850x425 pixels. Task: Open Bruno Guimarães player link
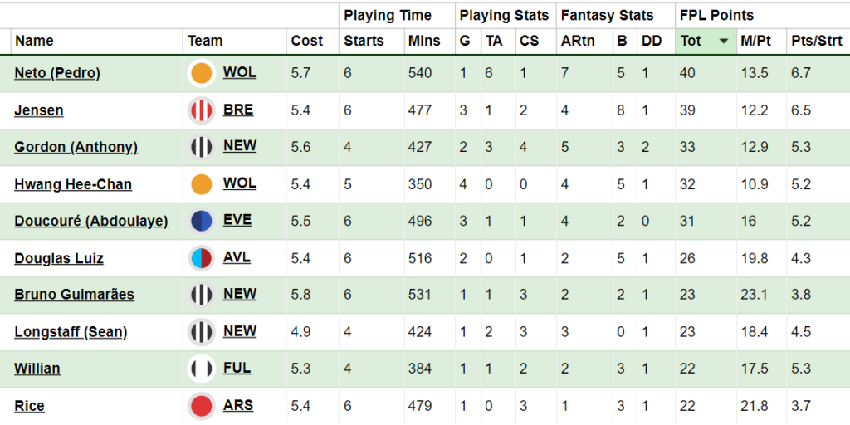[x=74, y=295]
